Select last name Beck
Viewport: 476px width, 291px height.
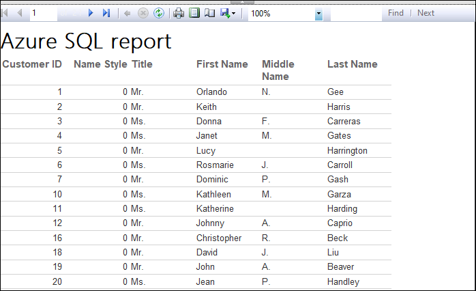click(x=338, y=238)
